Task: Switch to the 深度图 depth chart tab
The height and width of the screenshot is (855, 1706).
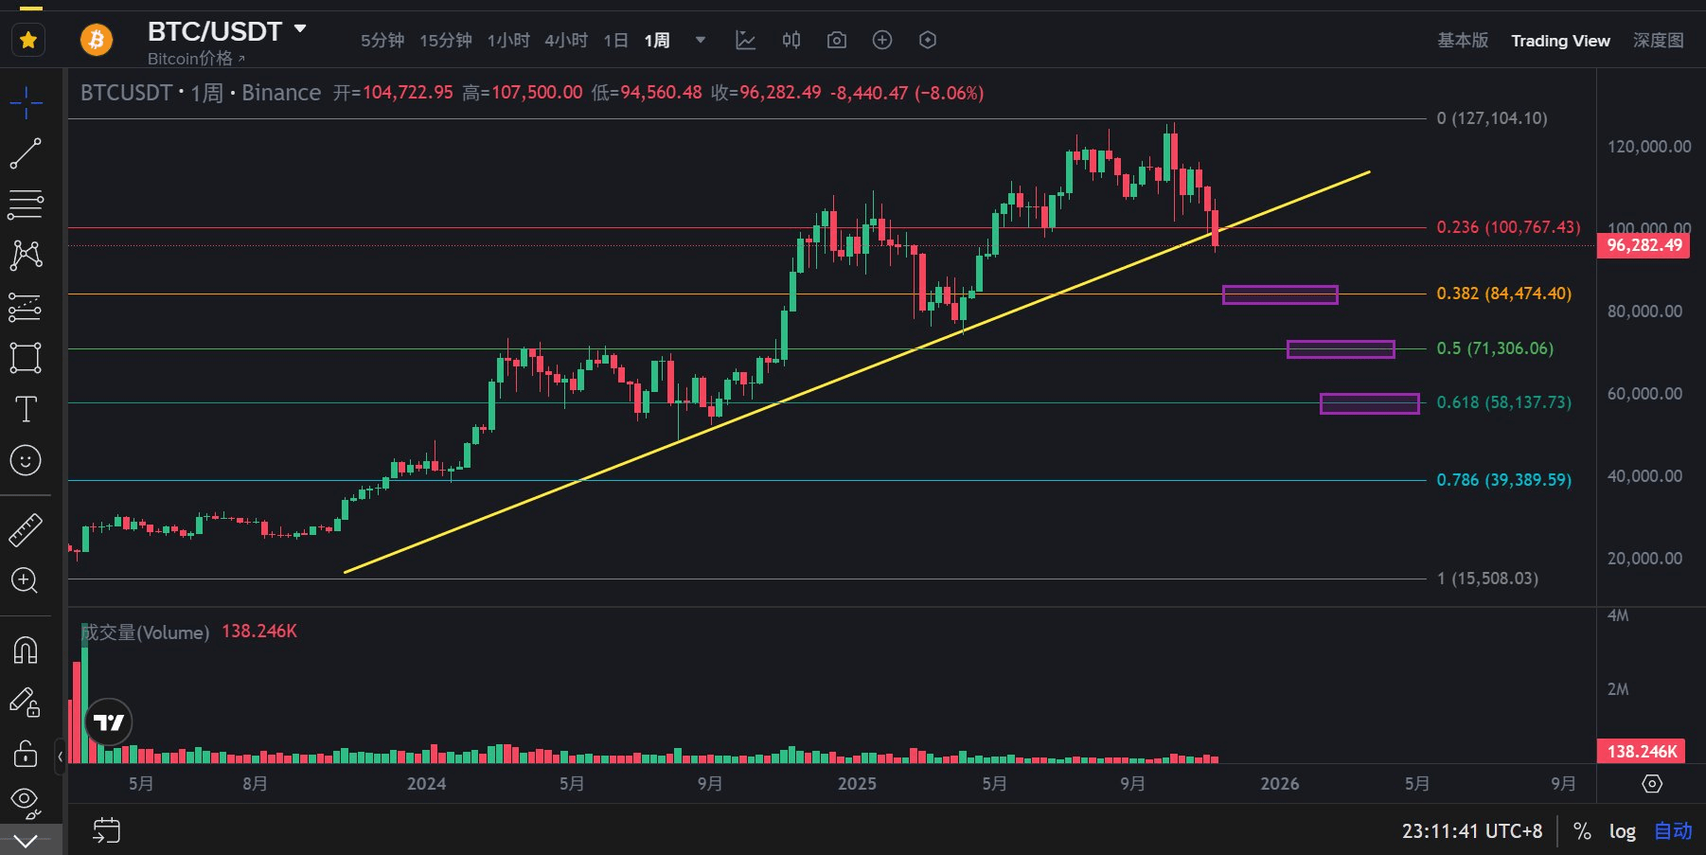Action: (1658, 41)
